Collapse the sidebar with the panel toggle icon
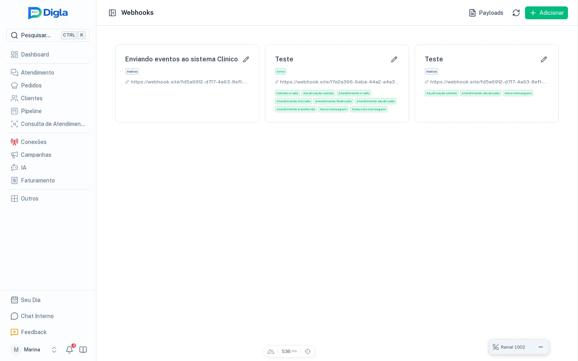Viewport: 578px width, 361px height. pyautogui.click(x=112, y=13)
